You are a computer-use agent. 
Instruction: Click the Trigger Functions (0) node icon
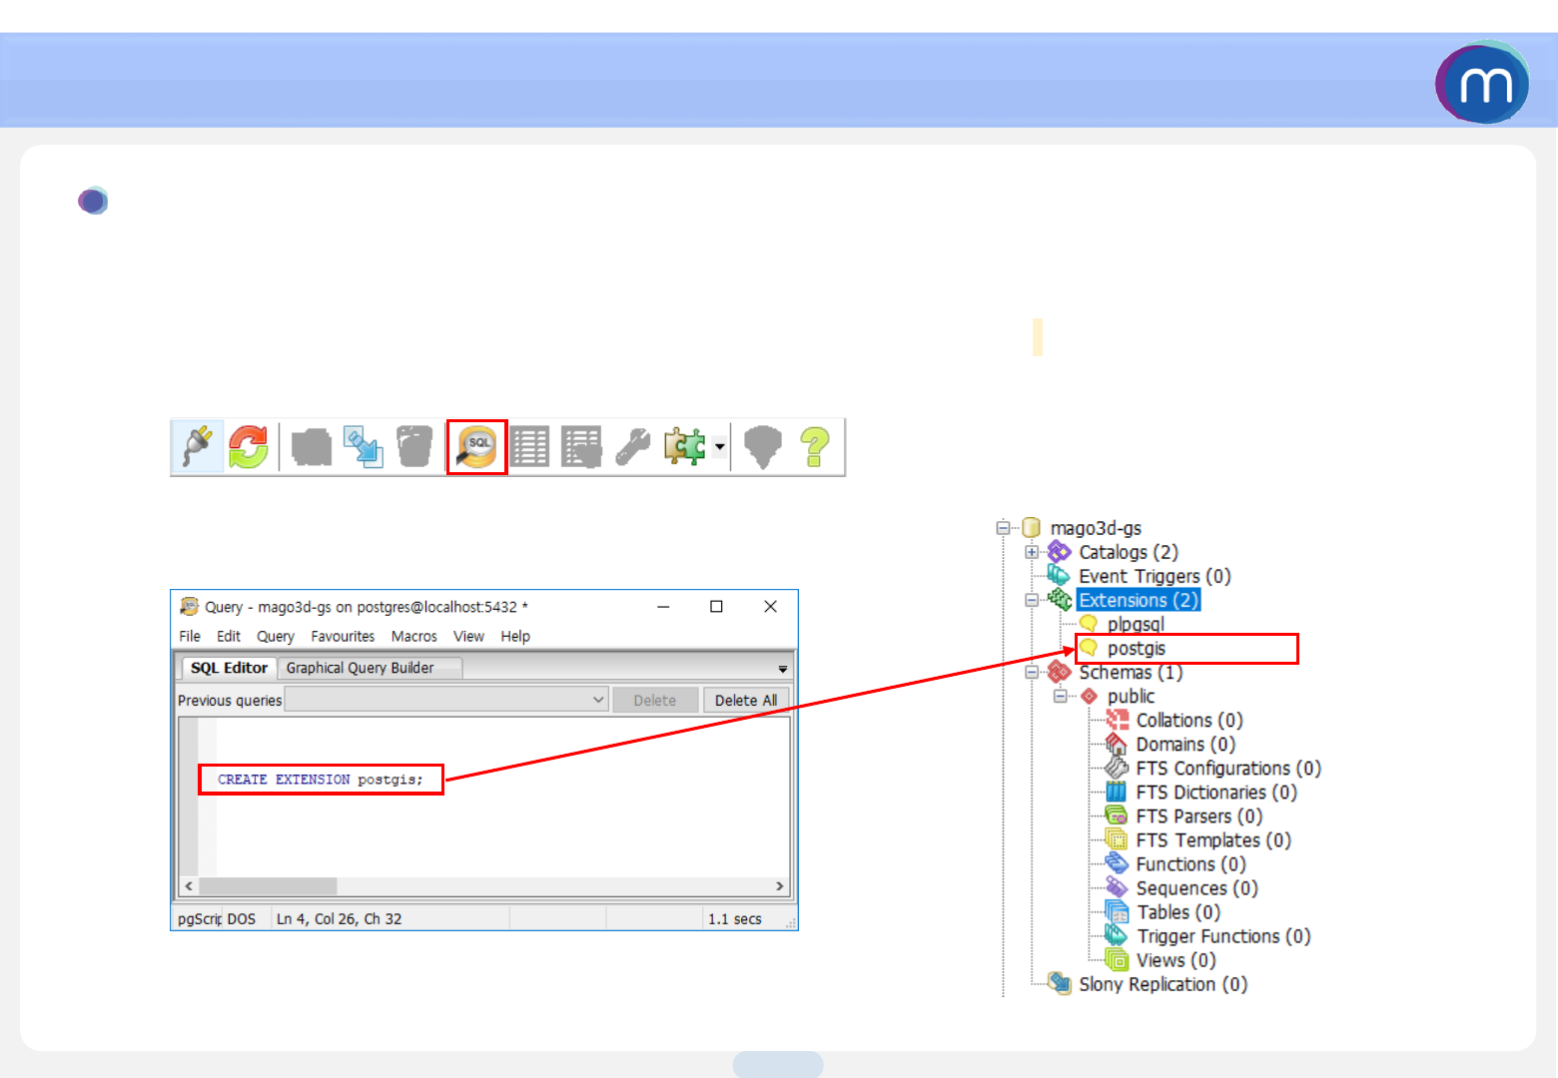(1117, 935)
